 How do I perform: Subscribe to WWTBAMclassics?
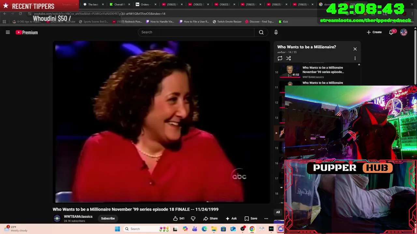click(108, 218)
